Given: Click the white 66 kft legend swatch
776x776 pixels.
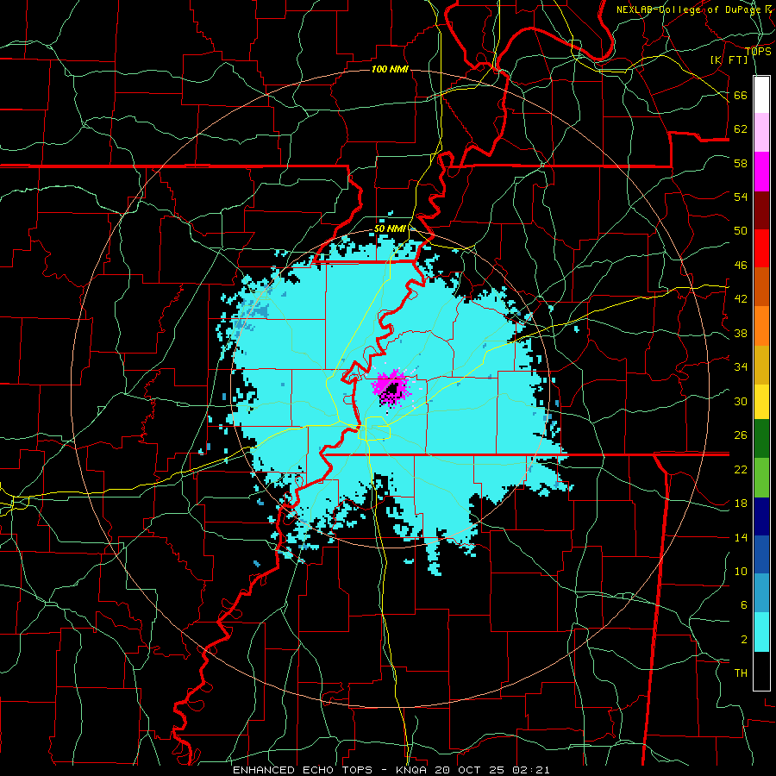Looking at the screenshot, I should 761,95.
